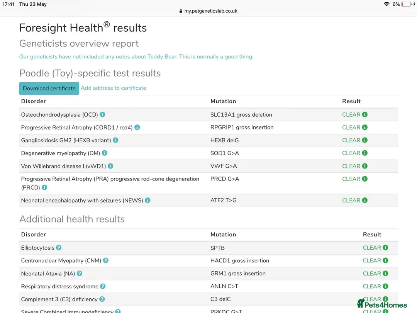Click info icon next to Osteochondrodysplasia (OCD)
Viewport: 417px width, 313px height.
[x=102, y=114]
